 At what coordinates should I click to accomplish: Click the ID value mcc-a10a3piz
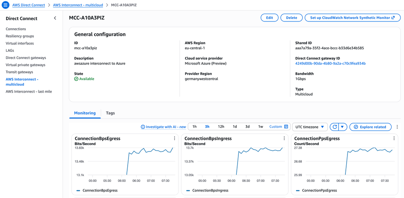click(86, 48)
